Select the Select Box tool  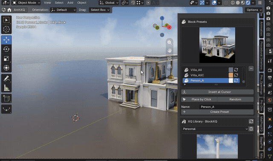click(x=6, y=20)
